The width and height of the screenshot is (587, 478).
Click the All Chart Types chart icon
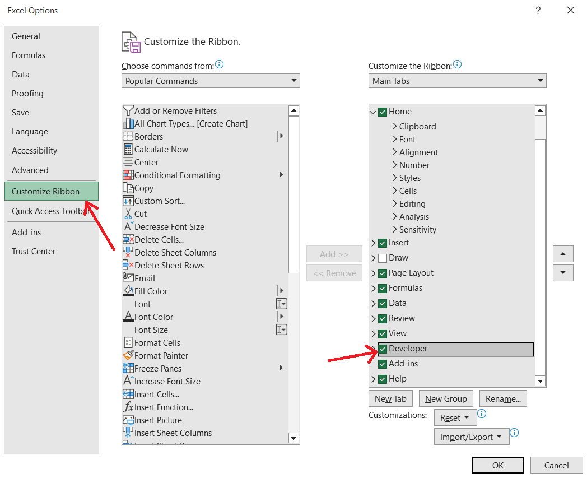coord(128,123)
